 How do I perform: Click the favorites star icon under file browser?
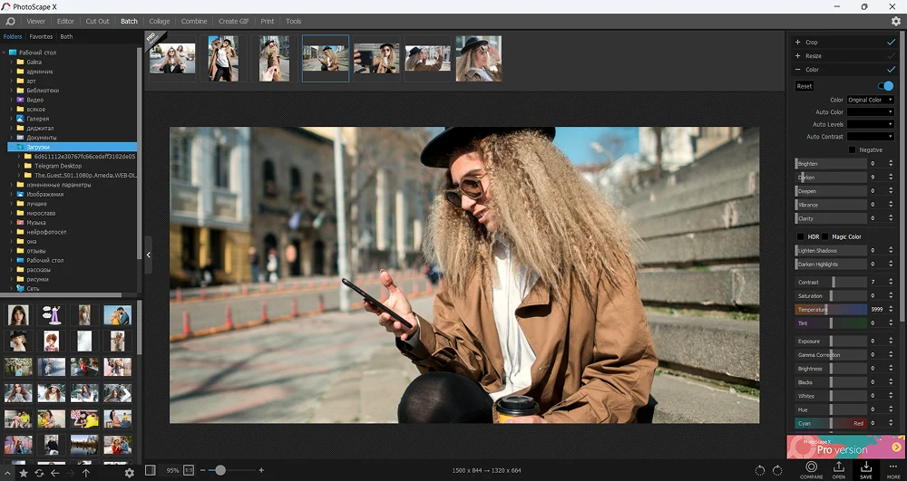pyautogui.click(x=24, y=473)
